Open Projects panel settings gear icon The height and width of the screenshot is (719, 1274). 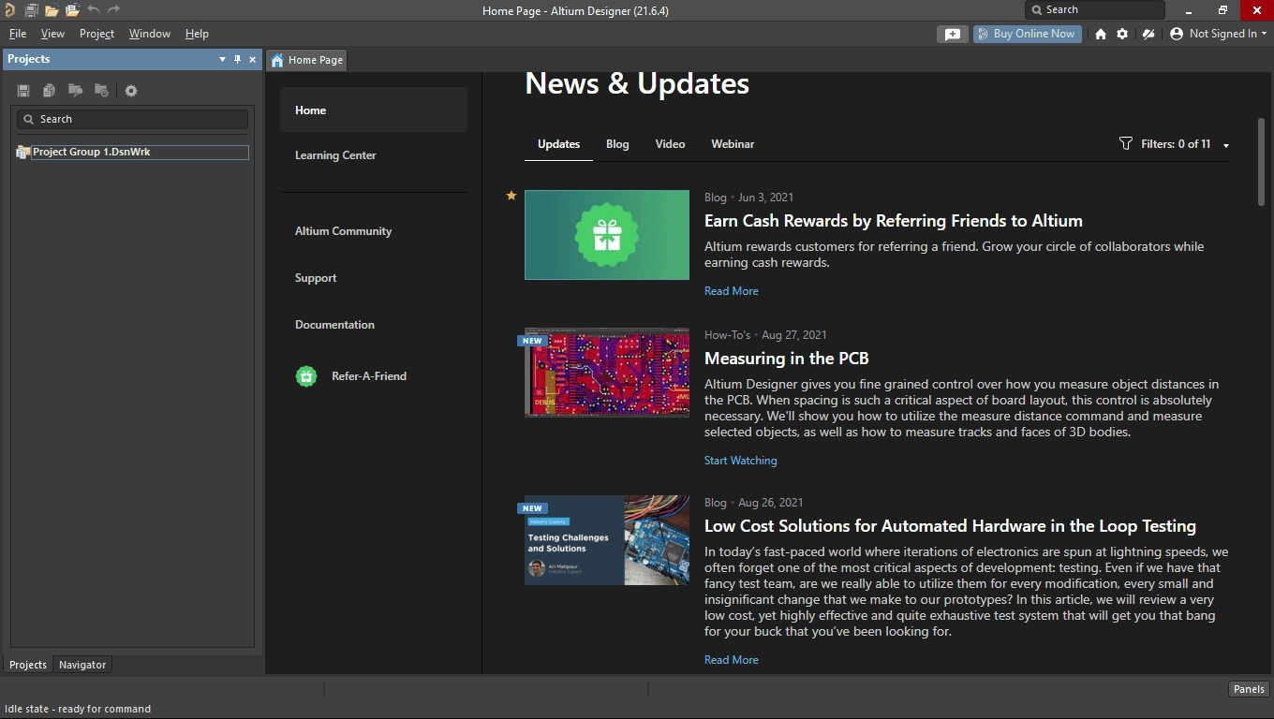tap(131, 91)
